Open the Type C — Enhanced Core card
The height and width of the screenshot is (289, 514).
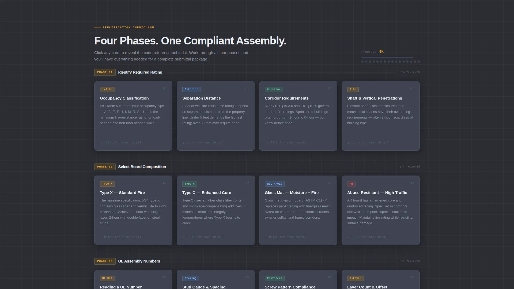216,210
